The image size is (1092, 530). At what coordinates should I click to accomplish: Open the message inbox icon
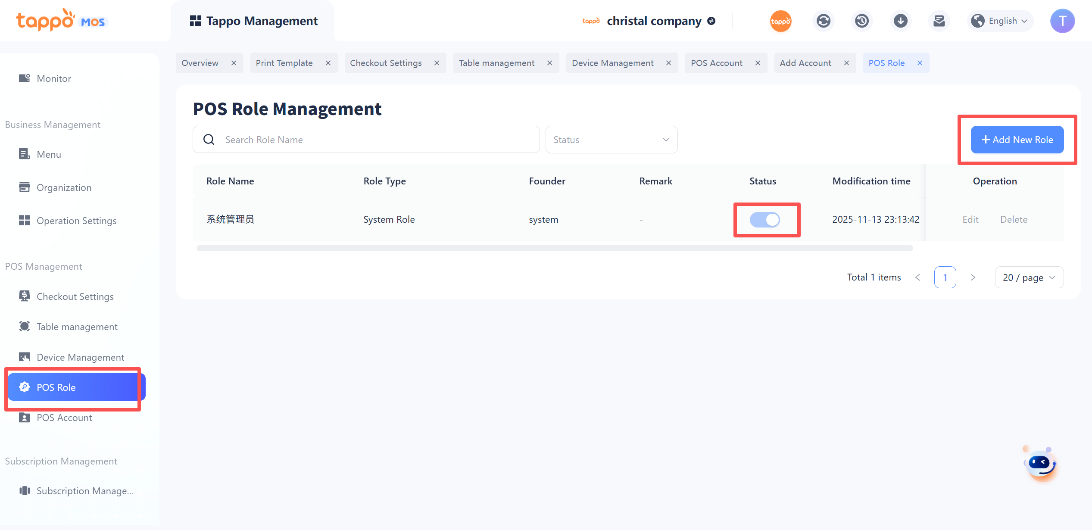[x=939, y=21]
